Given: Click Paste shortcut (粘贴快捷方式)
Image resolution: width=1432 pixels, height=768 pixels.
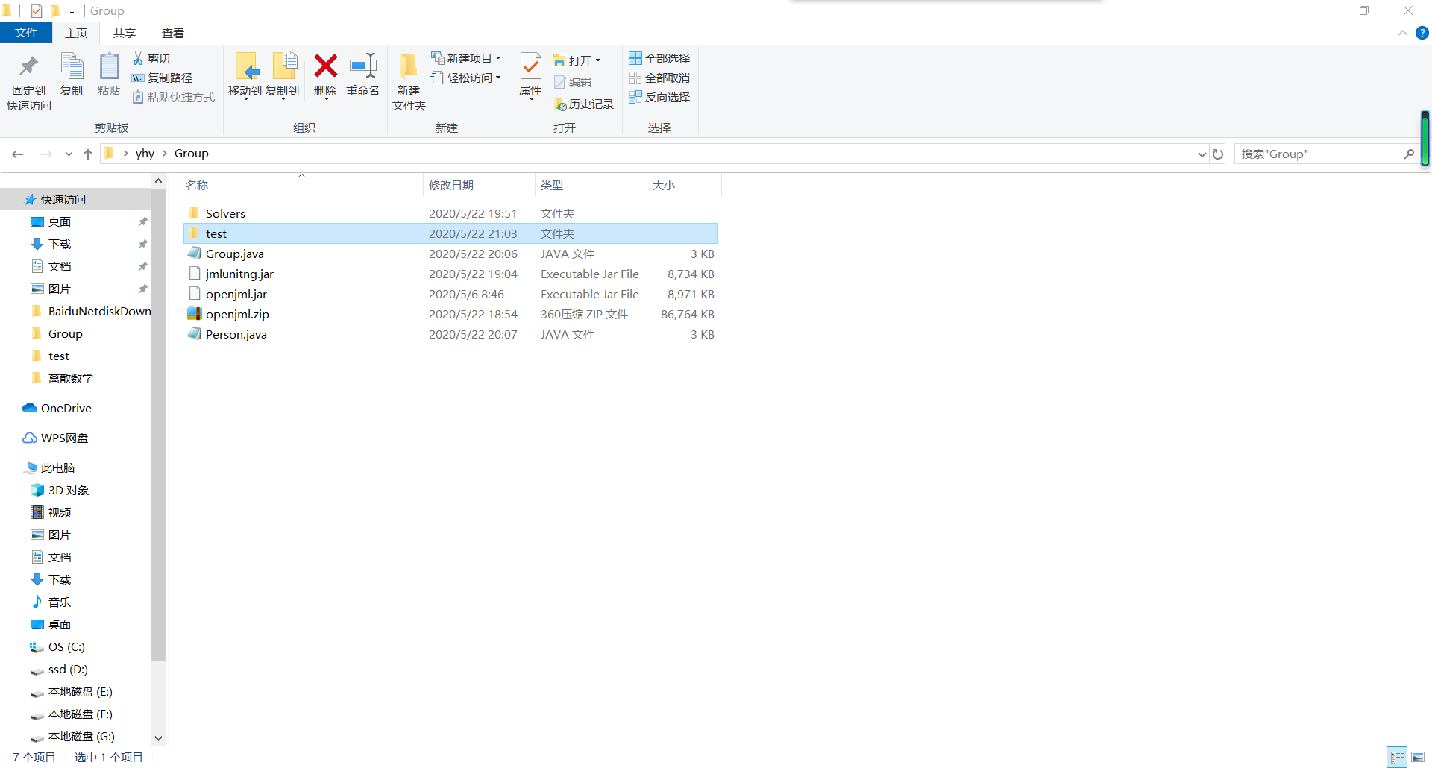Looking at the screenshot, I should (174, 97).
